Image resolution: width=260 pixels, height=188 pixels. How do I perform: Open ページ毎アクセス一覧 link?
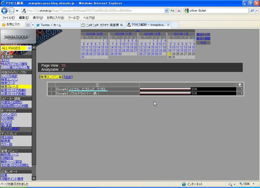[x=15, y=67]
